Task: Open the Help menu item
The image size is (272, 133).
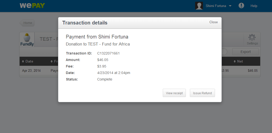Action: (x=254, y=6)
